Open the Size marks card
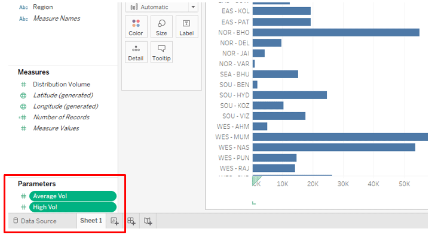This screenshot has width=441, height=241. pos(161,27)
